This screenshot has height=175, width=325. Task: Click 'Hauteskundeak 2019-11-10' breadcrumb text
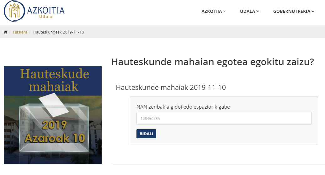coord(58,32)
